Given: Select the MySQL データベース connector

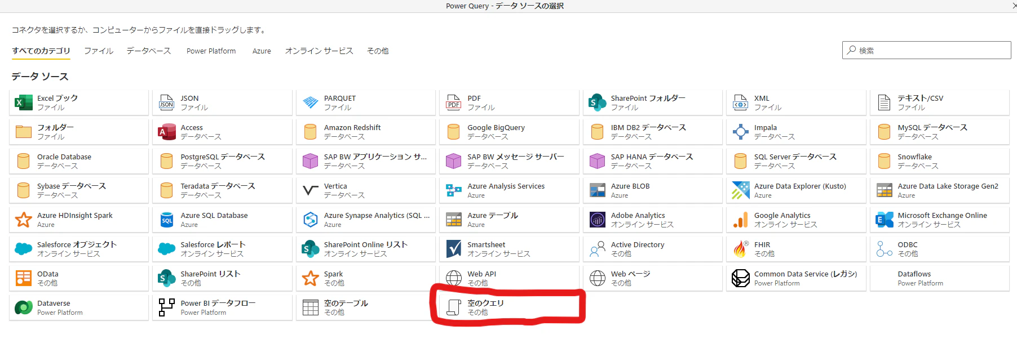Looking at the screenshot, I should click(x=940, y=132).
